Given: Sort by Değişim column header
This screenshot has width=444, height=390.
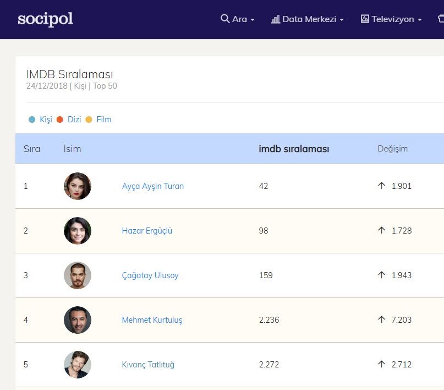Looking at the screenshot, I should pos(392,149).
